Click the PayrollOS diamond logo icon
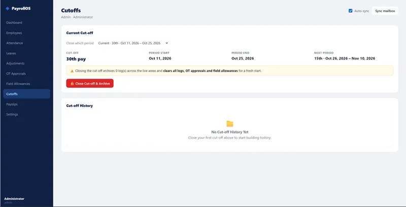The width and height of the screenshot is (406, 207). point(8,9)
